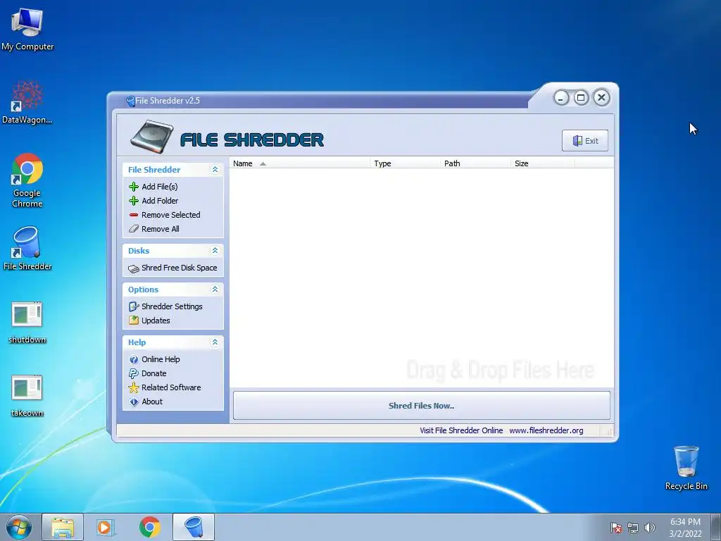
Task: Check for Updates link
Action: tap(156, 321)
